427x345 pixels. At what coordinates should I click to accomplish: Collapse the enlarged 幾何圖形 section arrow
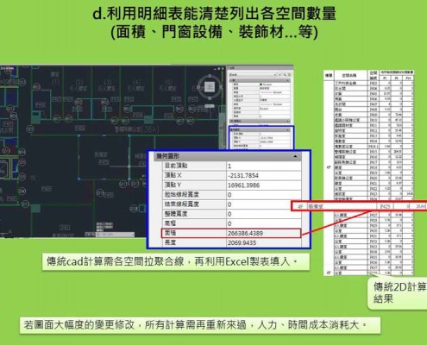295,156
